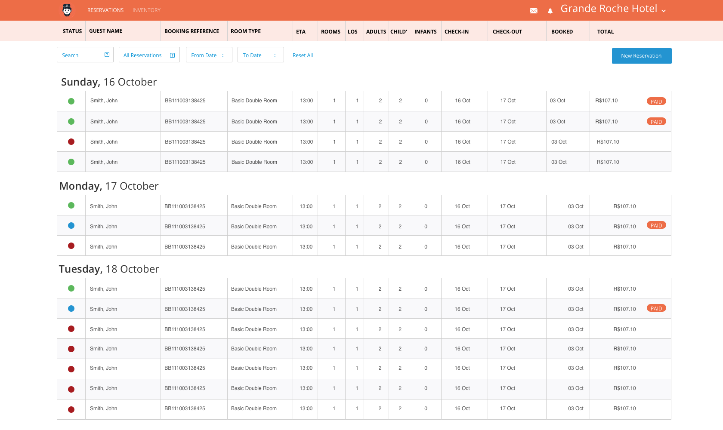Open the To Date picker
Viewport: 723px width, 430px height.
coord(261,55)
